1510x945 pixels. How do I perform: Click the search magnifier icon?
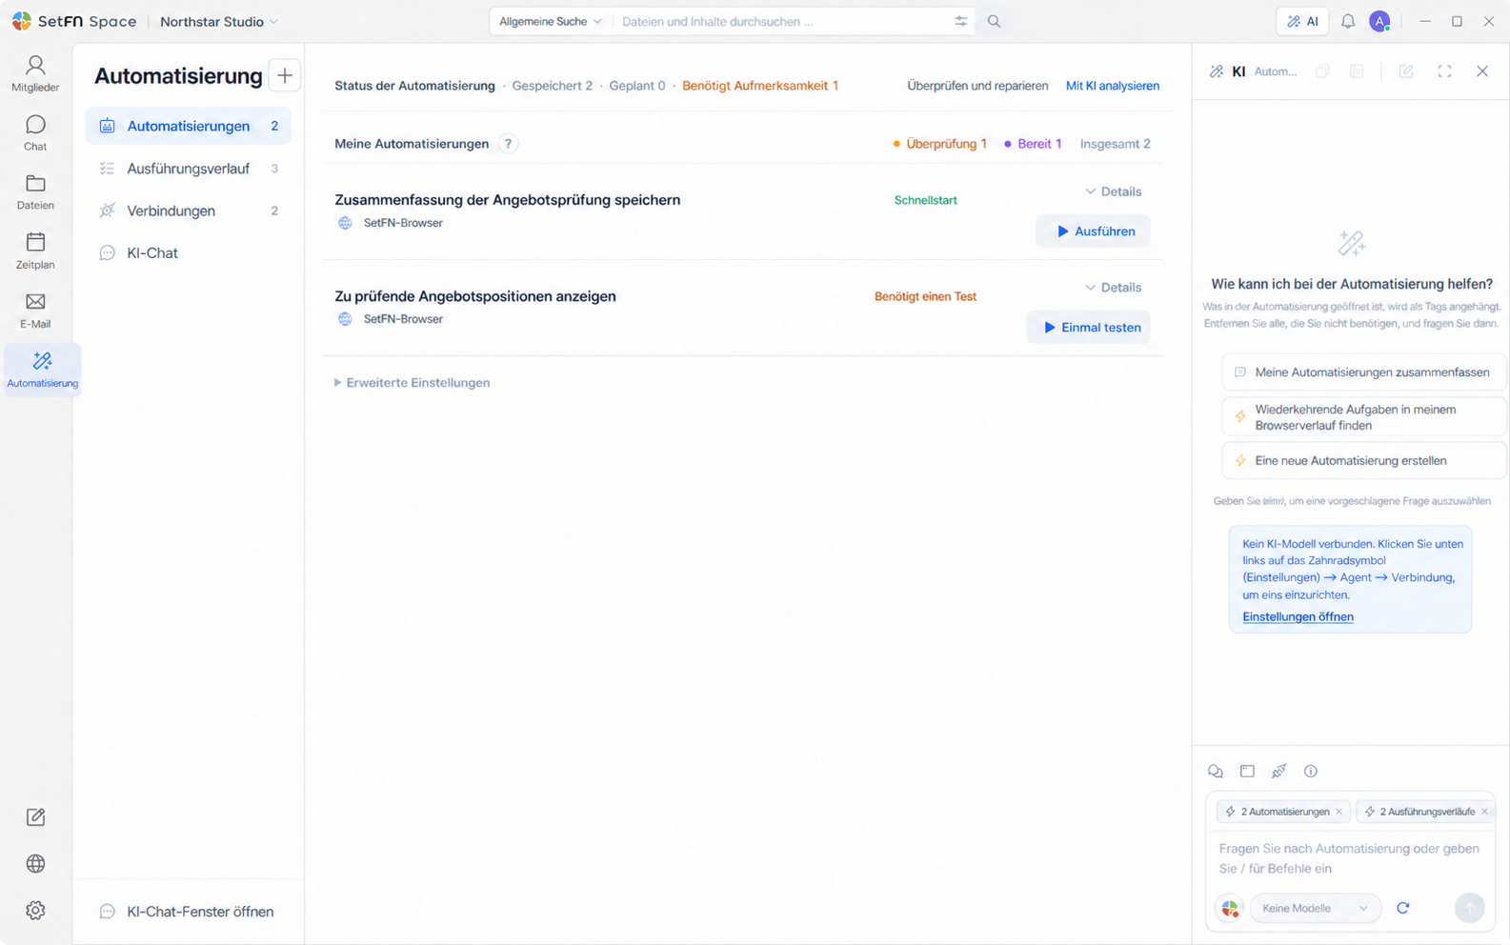tap(994, 21)
